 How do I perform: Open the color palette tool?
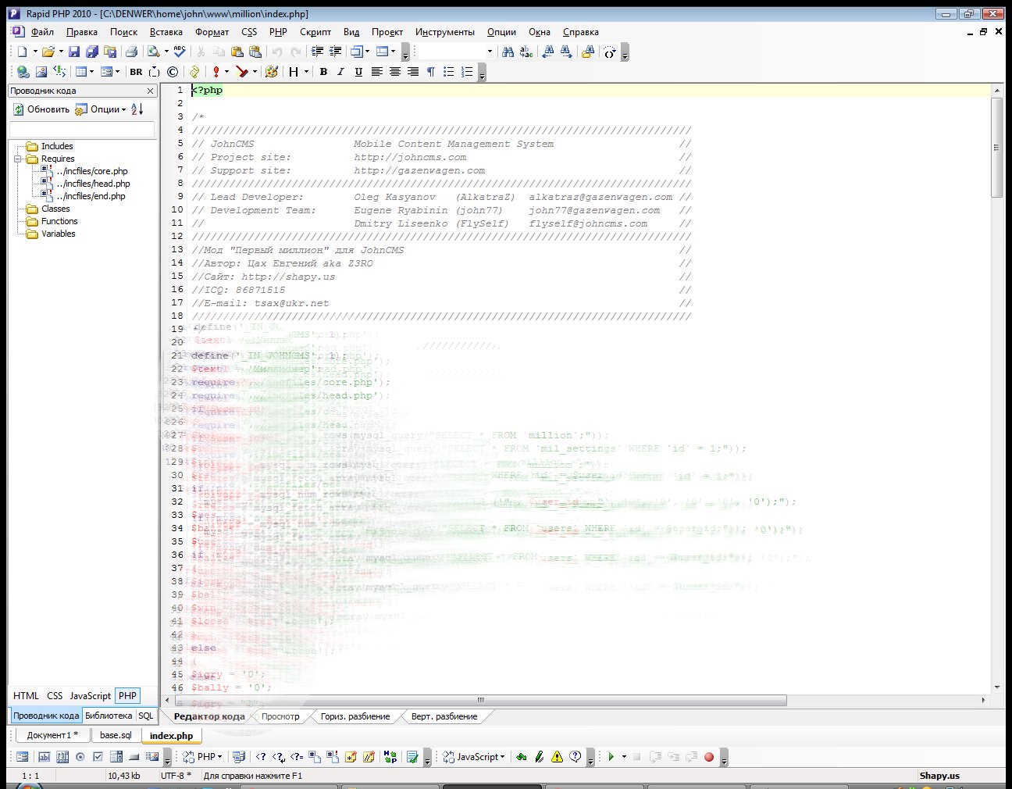[271, 72]
